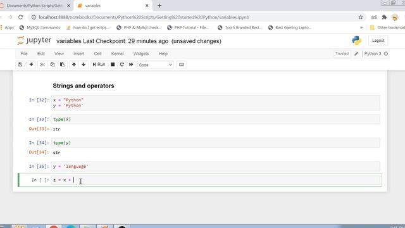Open the Edit menu
This screenshot has height=228, width=405.
click(x=40, y=53)
